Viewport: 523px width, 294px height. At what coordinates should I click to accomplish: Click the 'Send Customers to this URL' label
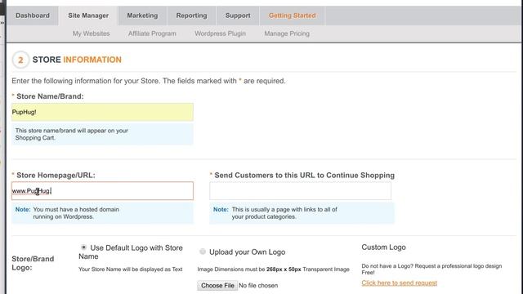click(304, 176)
